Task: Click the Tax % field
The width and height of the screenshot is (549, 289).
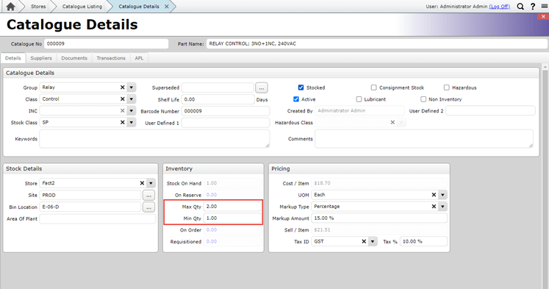Action: pos(423,241)
